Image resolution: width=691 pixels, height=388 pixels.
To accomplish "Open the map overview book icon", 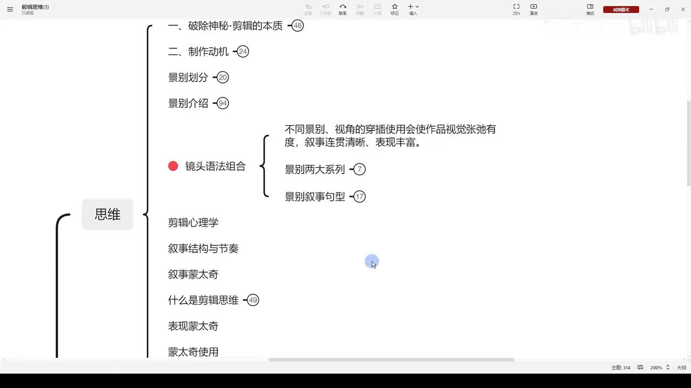I will [x=640, y=368].
